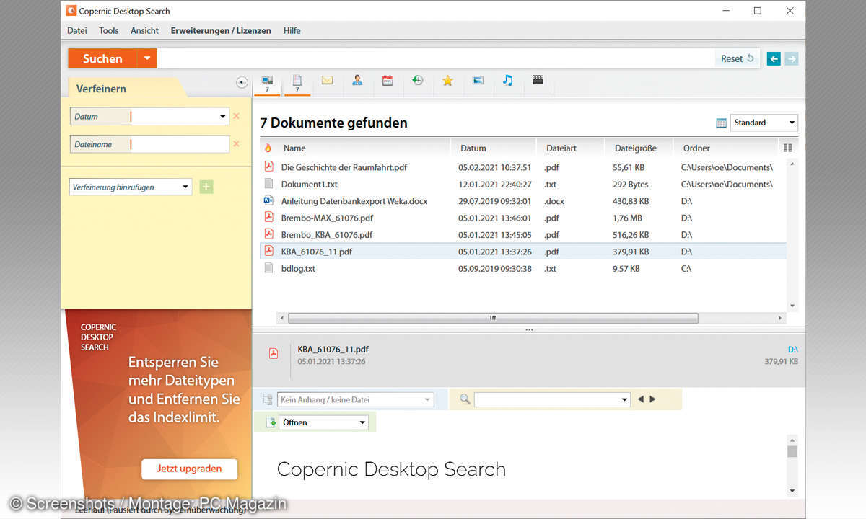Switch to the Calendar category icon
The image size is (866, 519).
click(388, 81)
